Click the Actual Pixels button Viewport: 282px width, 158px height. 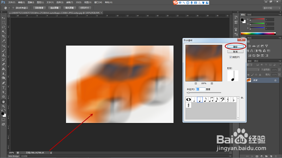(39, 8)
